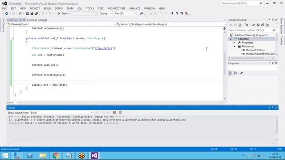Viewport: 285px width, 160px height.
Task: Open File Explorer from the taskbar
Action: [x=43, y=156]
